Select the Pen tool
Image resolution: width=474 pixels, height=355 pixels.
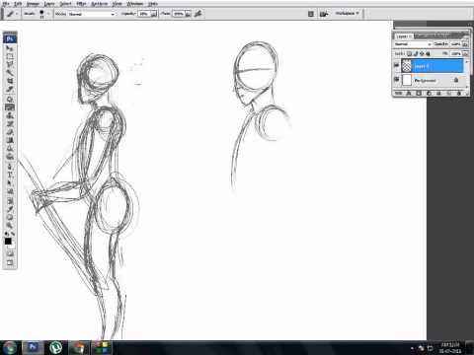(x=10, y=167)
